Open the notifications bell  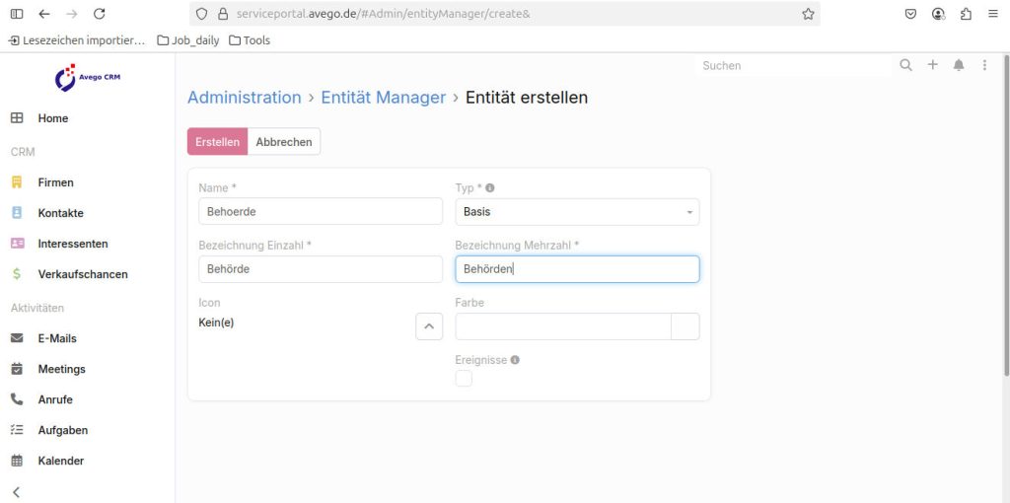pyautogui.click(x=959, y=65)
